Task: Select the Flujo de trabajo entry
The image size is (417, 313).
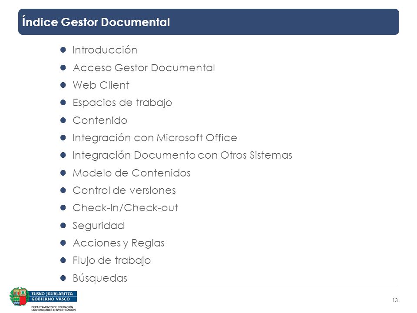Action: pos(112,260)
